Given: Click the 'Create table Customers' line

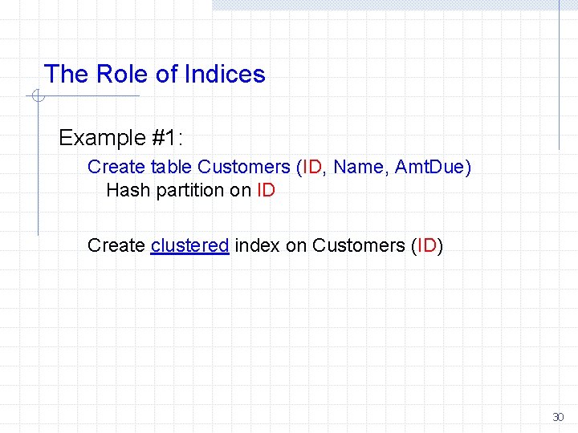Looking at the screenshot, I should pyautogui.click(x=279, y=167).
